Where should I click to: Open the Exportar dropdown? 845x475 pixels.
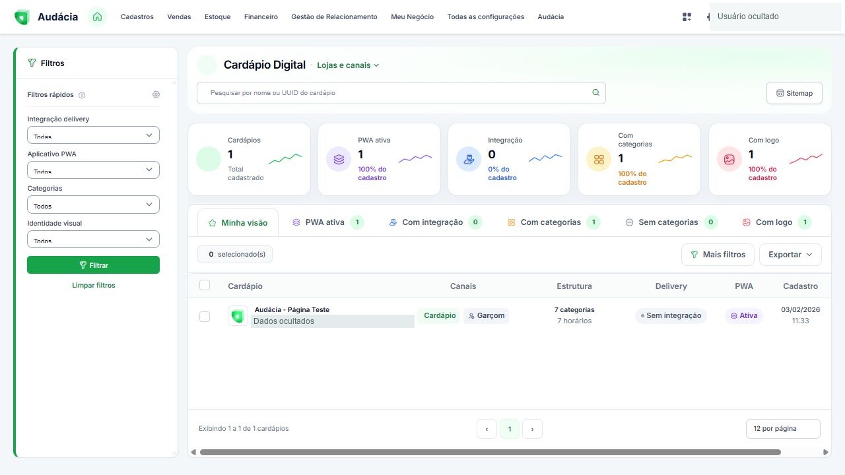click(790, 255)
